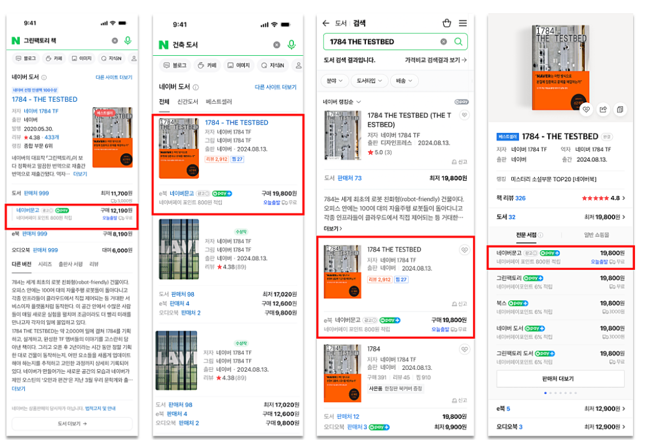Open '판매처 12' sellers link
The image size is (645, 440).
point(347,416)
